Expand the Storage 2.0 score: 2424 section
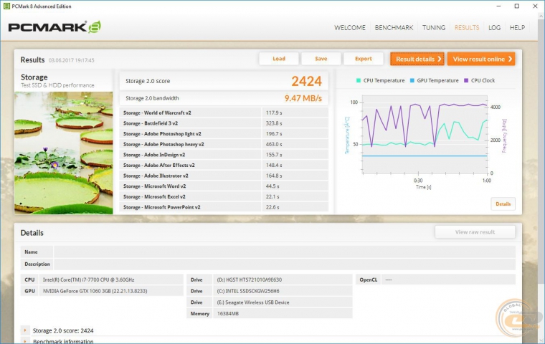 coord(25,330)
